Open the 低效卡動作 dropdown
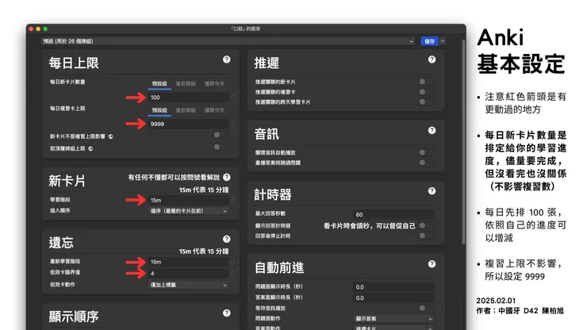The height and width of the screenshot is (330, 587). click(188, 285)
